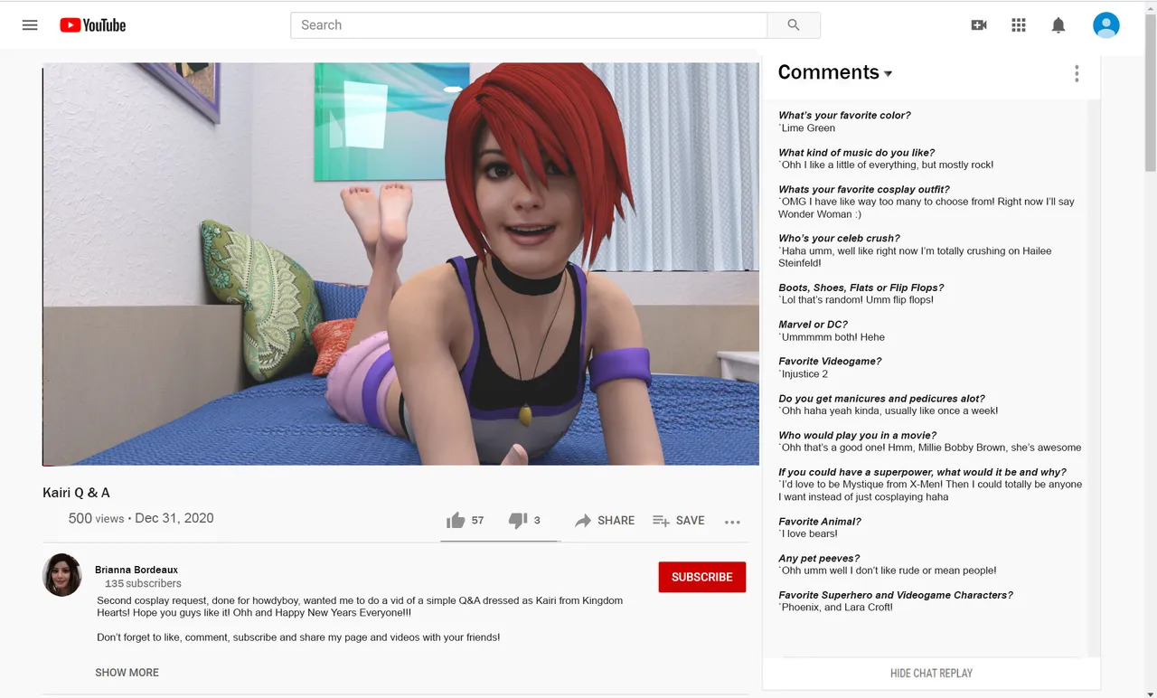1157x698 pixels.
Task: Save the video to a playlist
Action: pos(678,520)
